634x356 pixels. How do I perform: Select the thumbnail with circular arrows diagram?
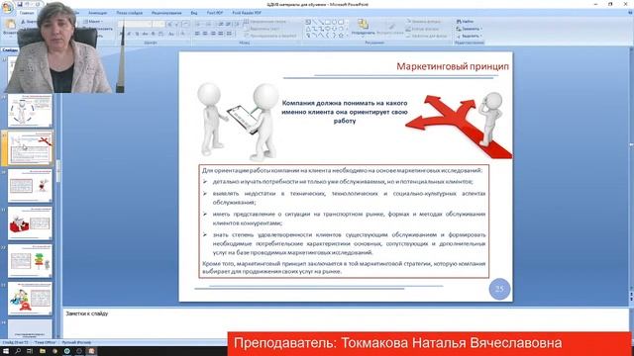tap(30, 111)
